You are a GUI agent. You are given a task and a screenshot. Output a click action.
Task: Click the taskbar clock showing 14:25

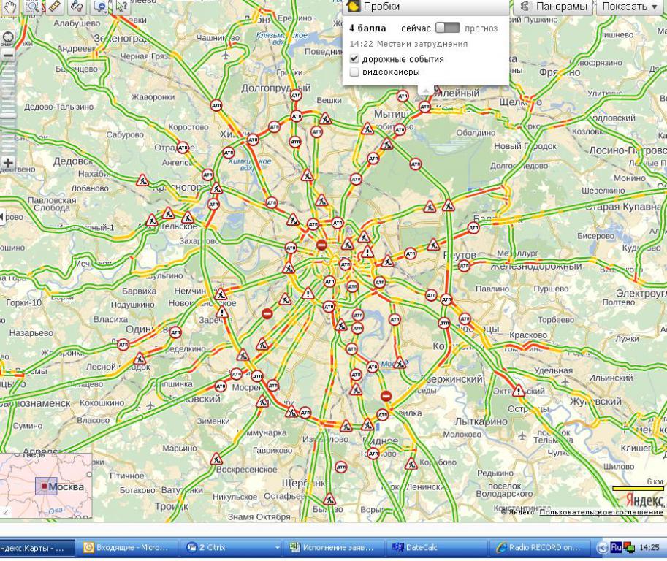click(x=649, y=547)
